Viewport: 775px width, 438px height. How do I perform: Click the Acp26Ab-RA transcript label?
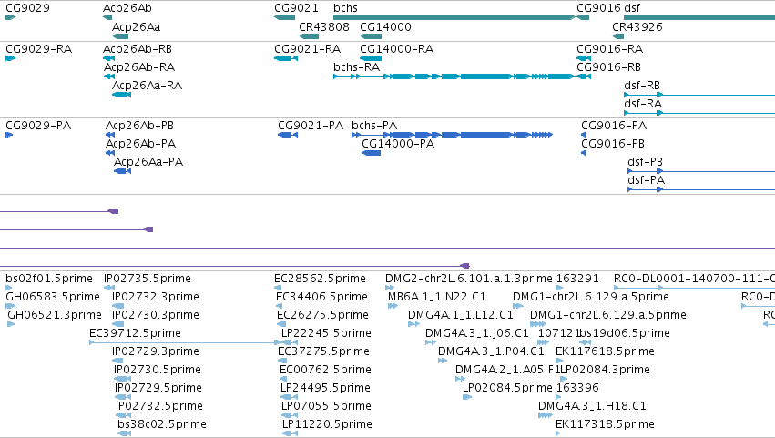tap(139, 67)
